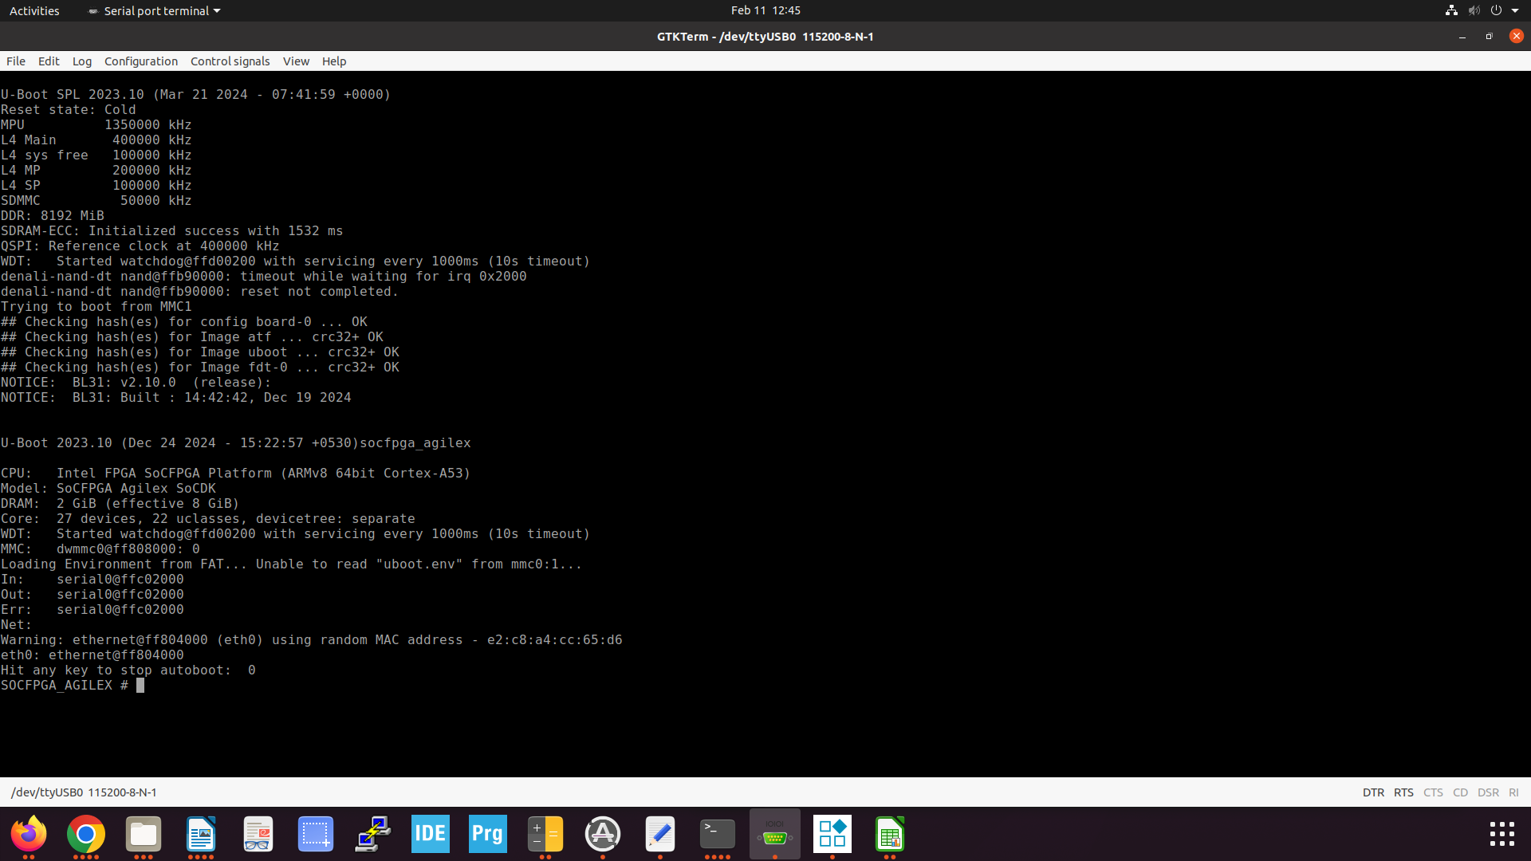The height and width of the screenshot is (861, 1531).
Task: Launch Firefox from the dock
Action: [x=29, y=834]
